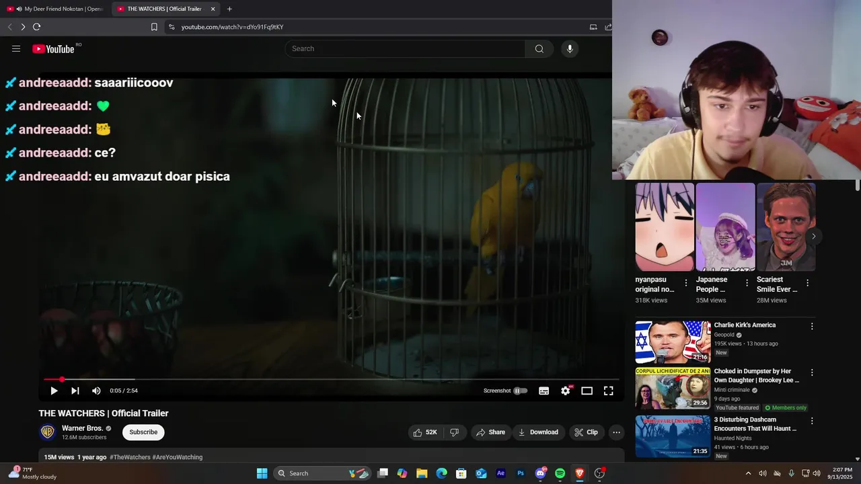Screen dimensions: 861x484
Task: Show hidden system tray icons
Action: click(x=748, y=473)
